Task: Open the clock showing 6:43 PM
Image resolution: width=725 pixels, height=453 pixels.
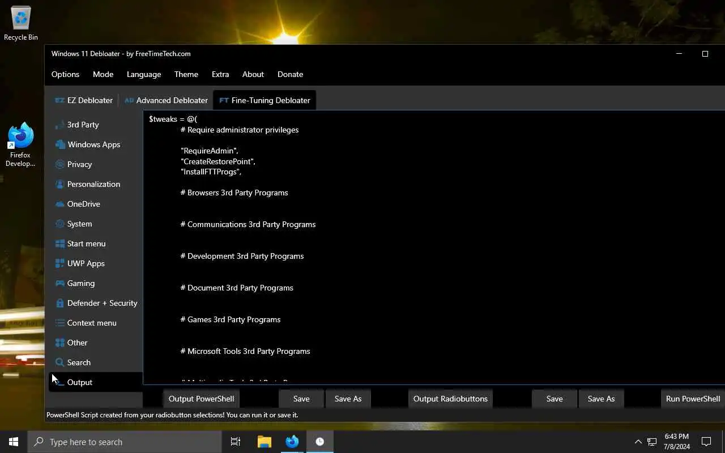Action: tap(677, 442)
